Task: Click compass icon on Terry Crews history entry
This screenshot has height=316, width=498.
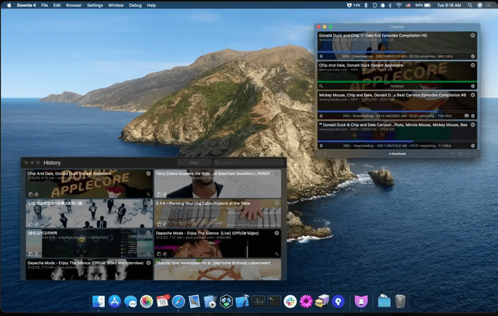Action: click(165, 194)
